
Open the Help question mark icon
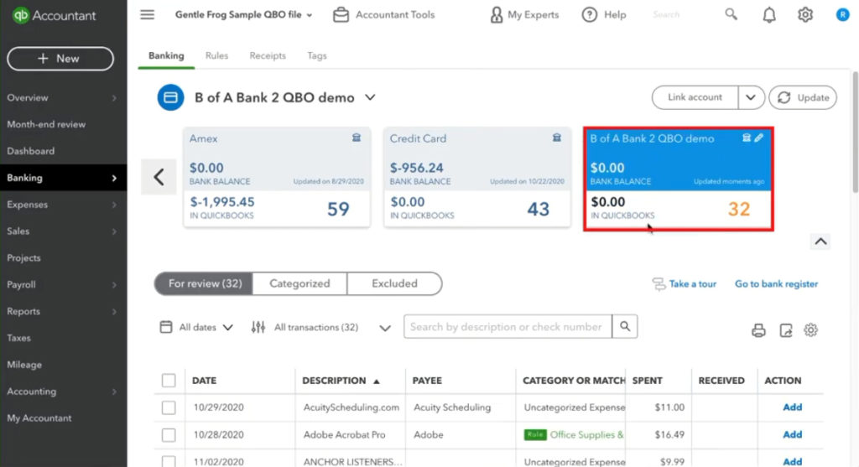click(590, 15)
